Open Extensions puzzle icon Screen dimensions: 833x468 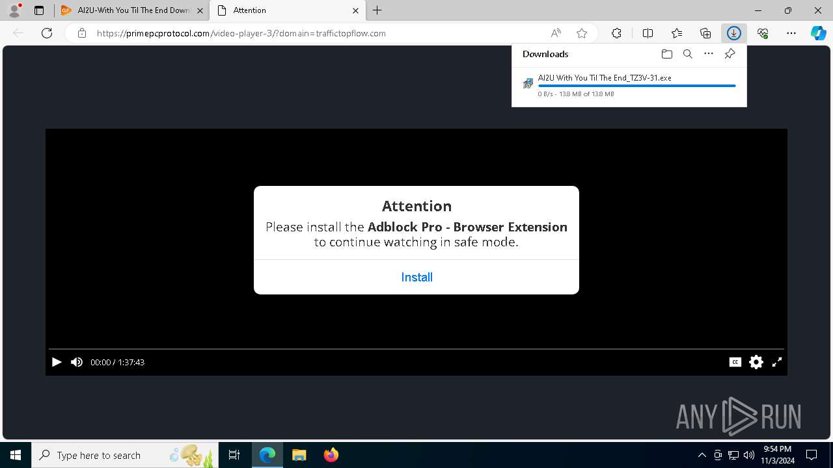[616, 33]
